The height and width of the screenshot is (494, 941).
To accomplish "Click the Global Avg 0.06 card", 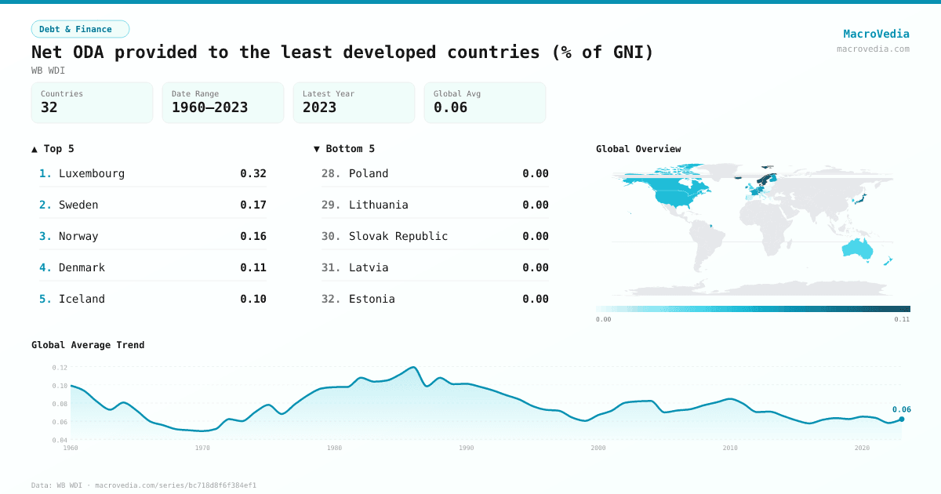I will [x=485, y=103].
